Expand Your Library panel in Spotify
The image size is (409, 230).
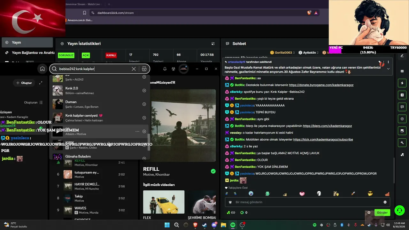pyautogui.click(x=41, y=83)
